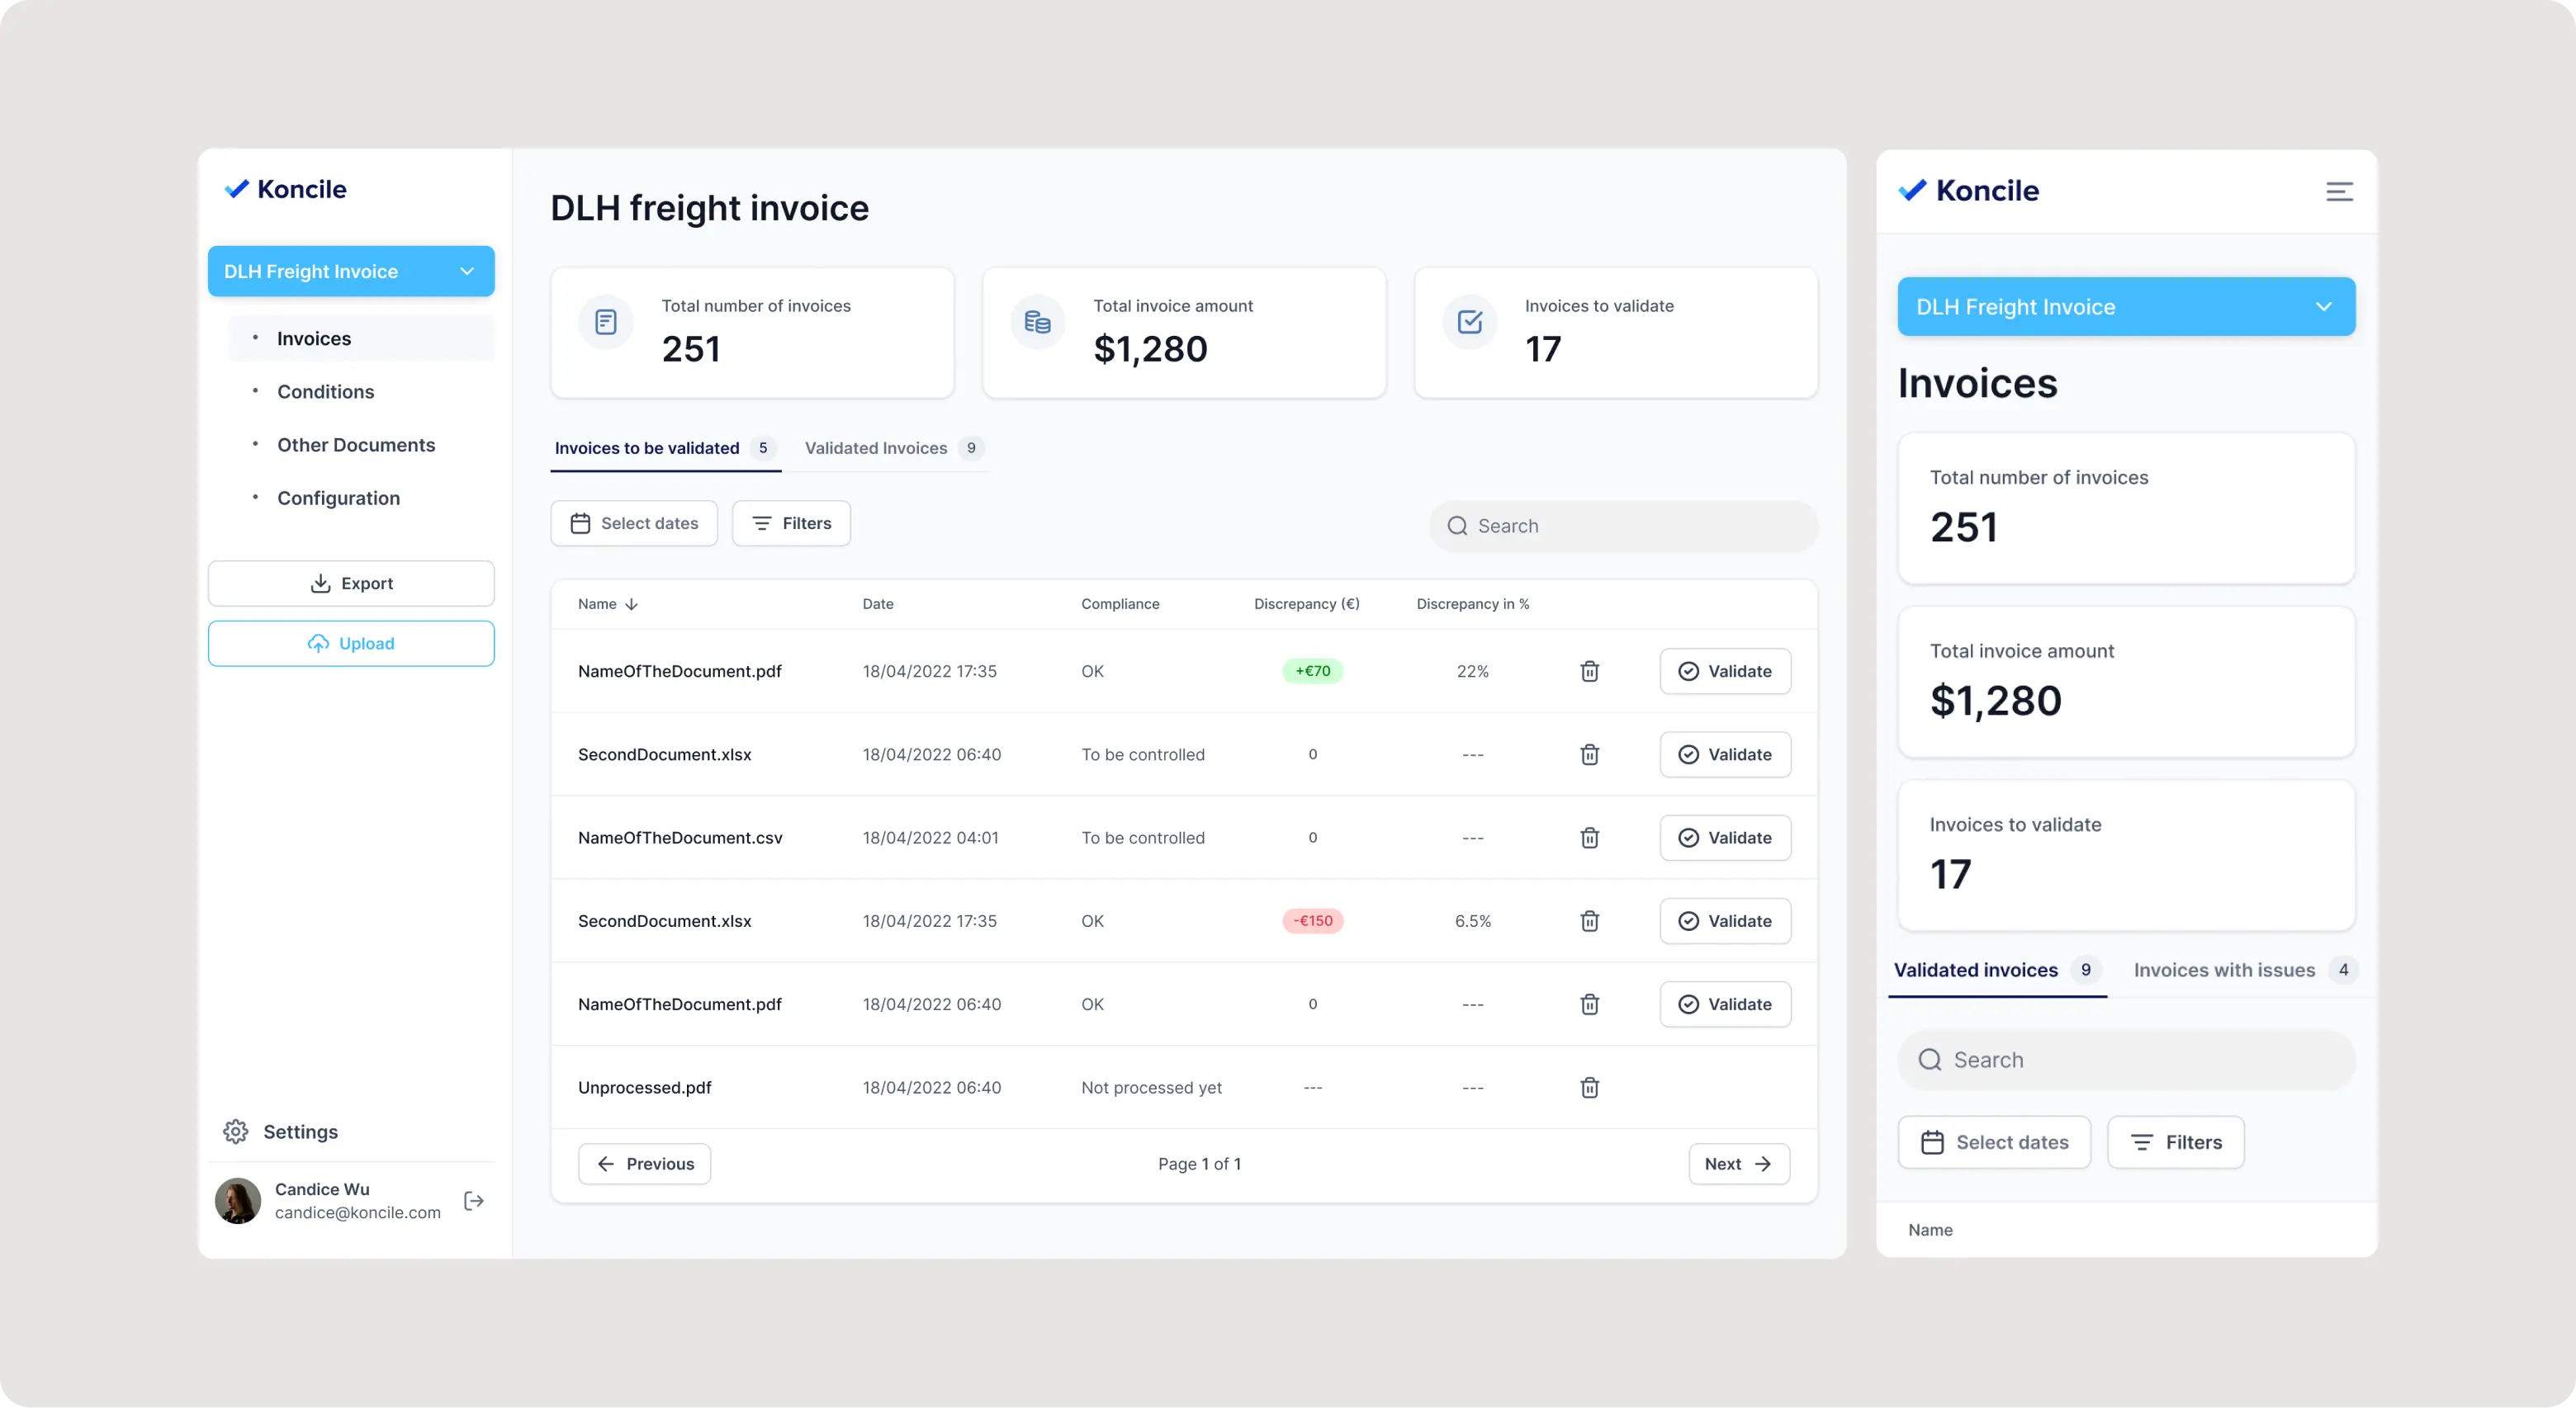Click the Name column sort arrow
Screen dimensions: 2576x1408
(631, 603)
